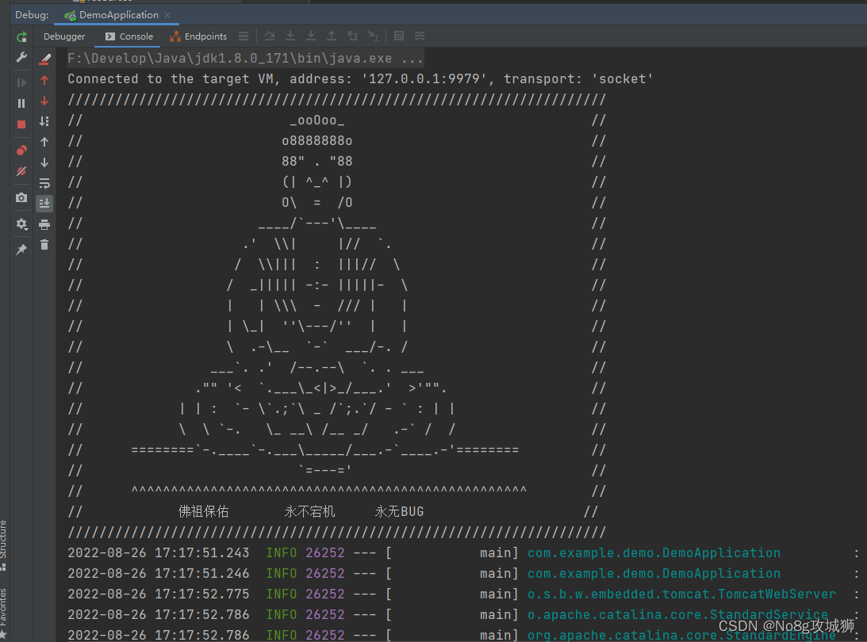
Task: Click the TomcatWebServer logger name
Action: click(x=681, y=594)
